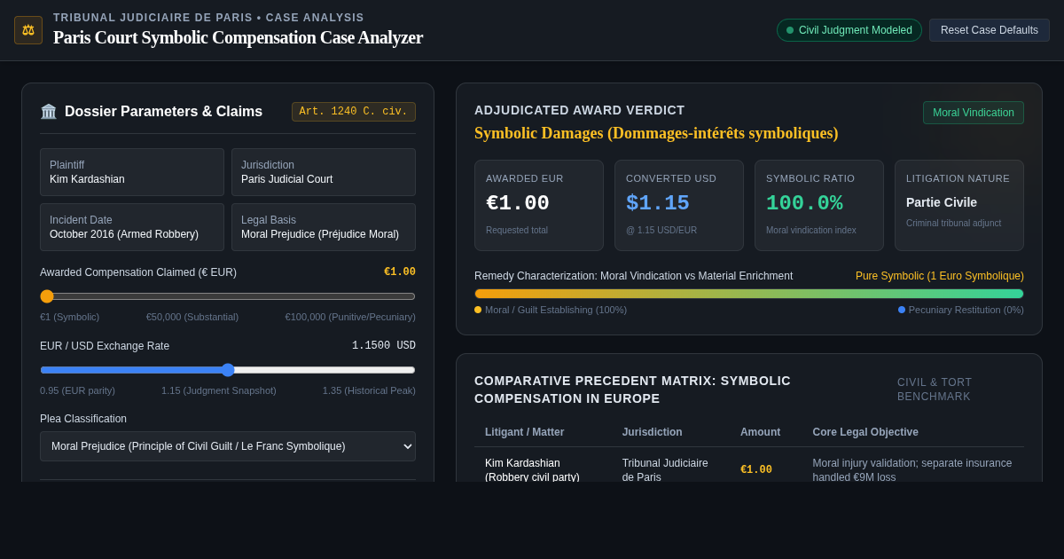Viewport: 1064px width, 559px height.
Task: Click the Comparative Precedent Matrix heading
Action: tap(633, 390)
